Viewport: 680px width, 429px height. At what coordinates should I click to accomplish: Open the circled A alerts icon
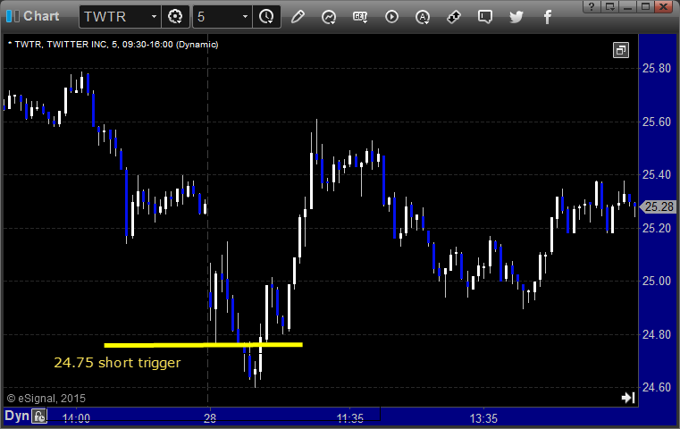click(423, 17)
